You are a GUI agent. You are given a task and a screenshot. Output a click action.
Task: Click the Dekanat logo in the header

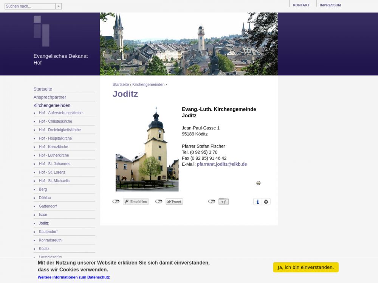42,31
